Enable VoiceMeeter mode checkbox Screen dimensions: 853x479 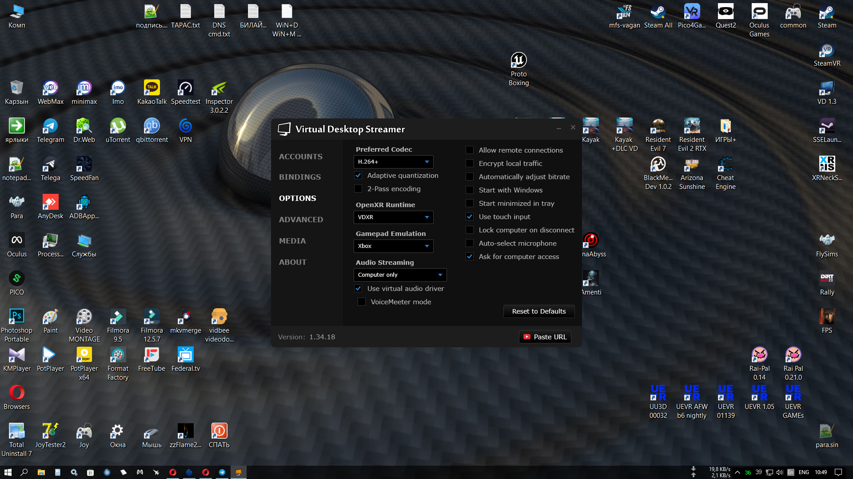[362, 302]
